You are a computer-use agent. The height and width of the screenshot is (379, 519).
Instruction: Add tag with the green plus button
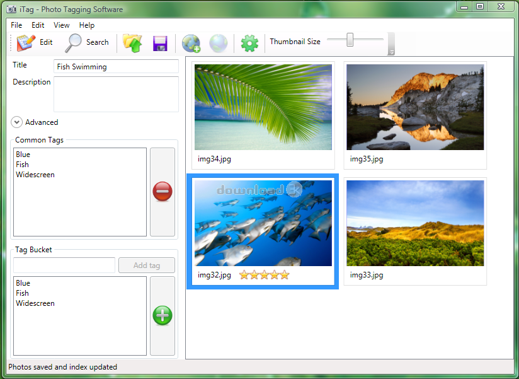pos(163,315)
